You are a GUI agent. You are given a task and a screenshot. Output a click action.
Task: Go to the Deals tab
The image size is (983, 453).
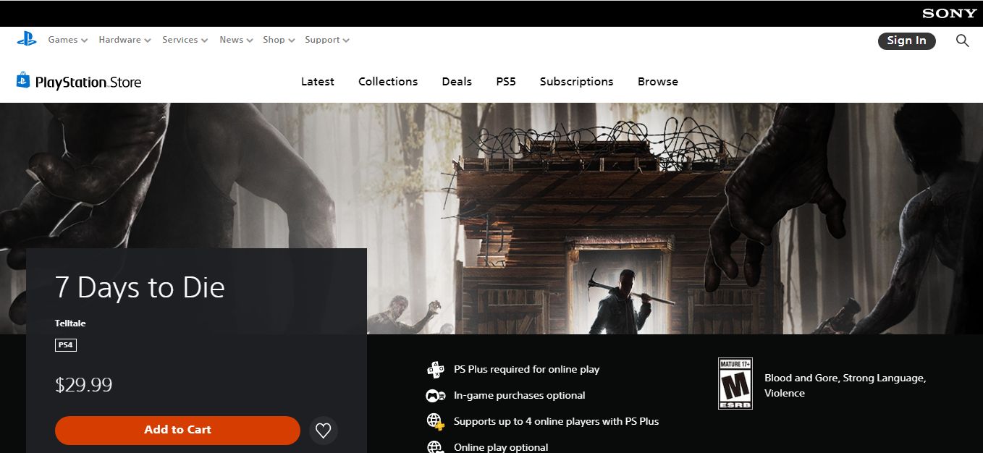click(x=457, y=82)
